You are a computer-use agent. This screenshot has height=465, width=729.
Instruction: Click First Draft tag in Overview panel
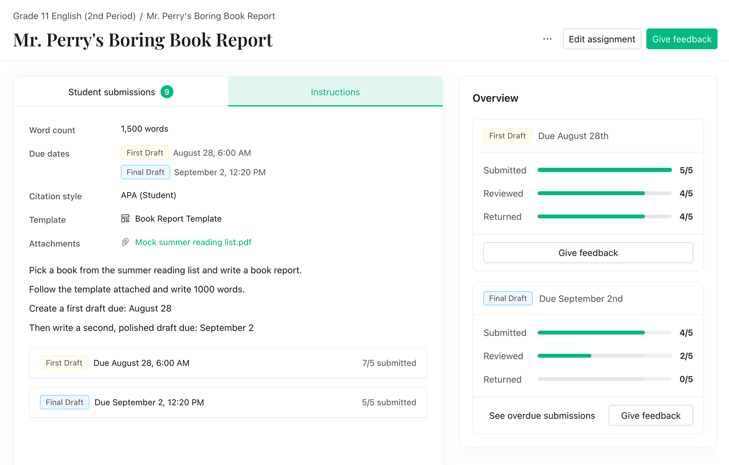point(507,136)
